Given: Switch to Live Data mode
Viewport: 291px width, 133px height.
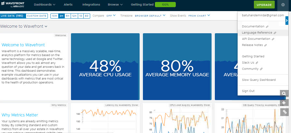Looking at the screenshot, I should coord(12,16).
